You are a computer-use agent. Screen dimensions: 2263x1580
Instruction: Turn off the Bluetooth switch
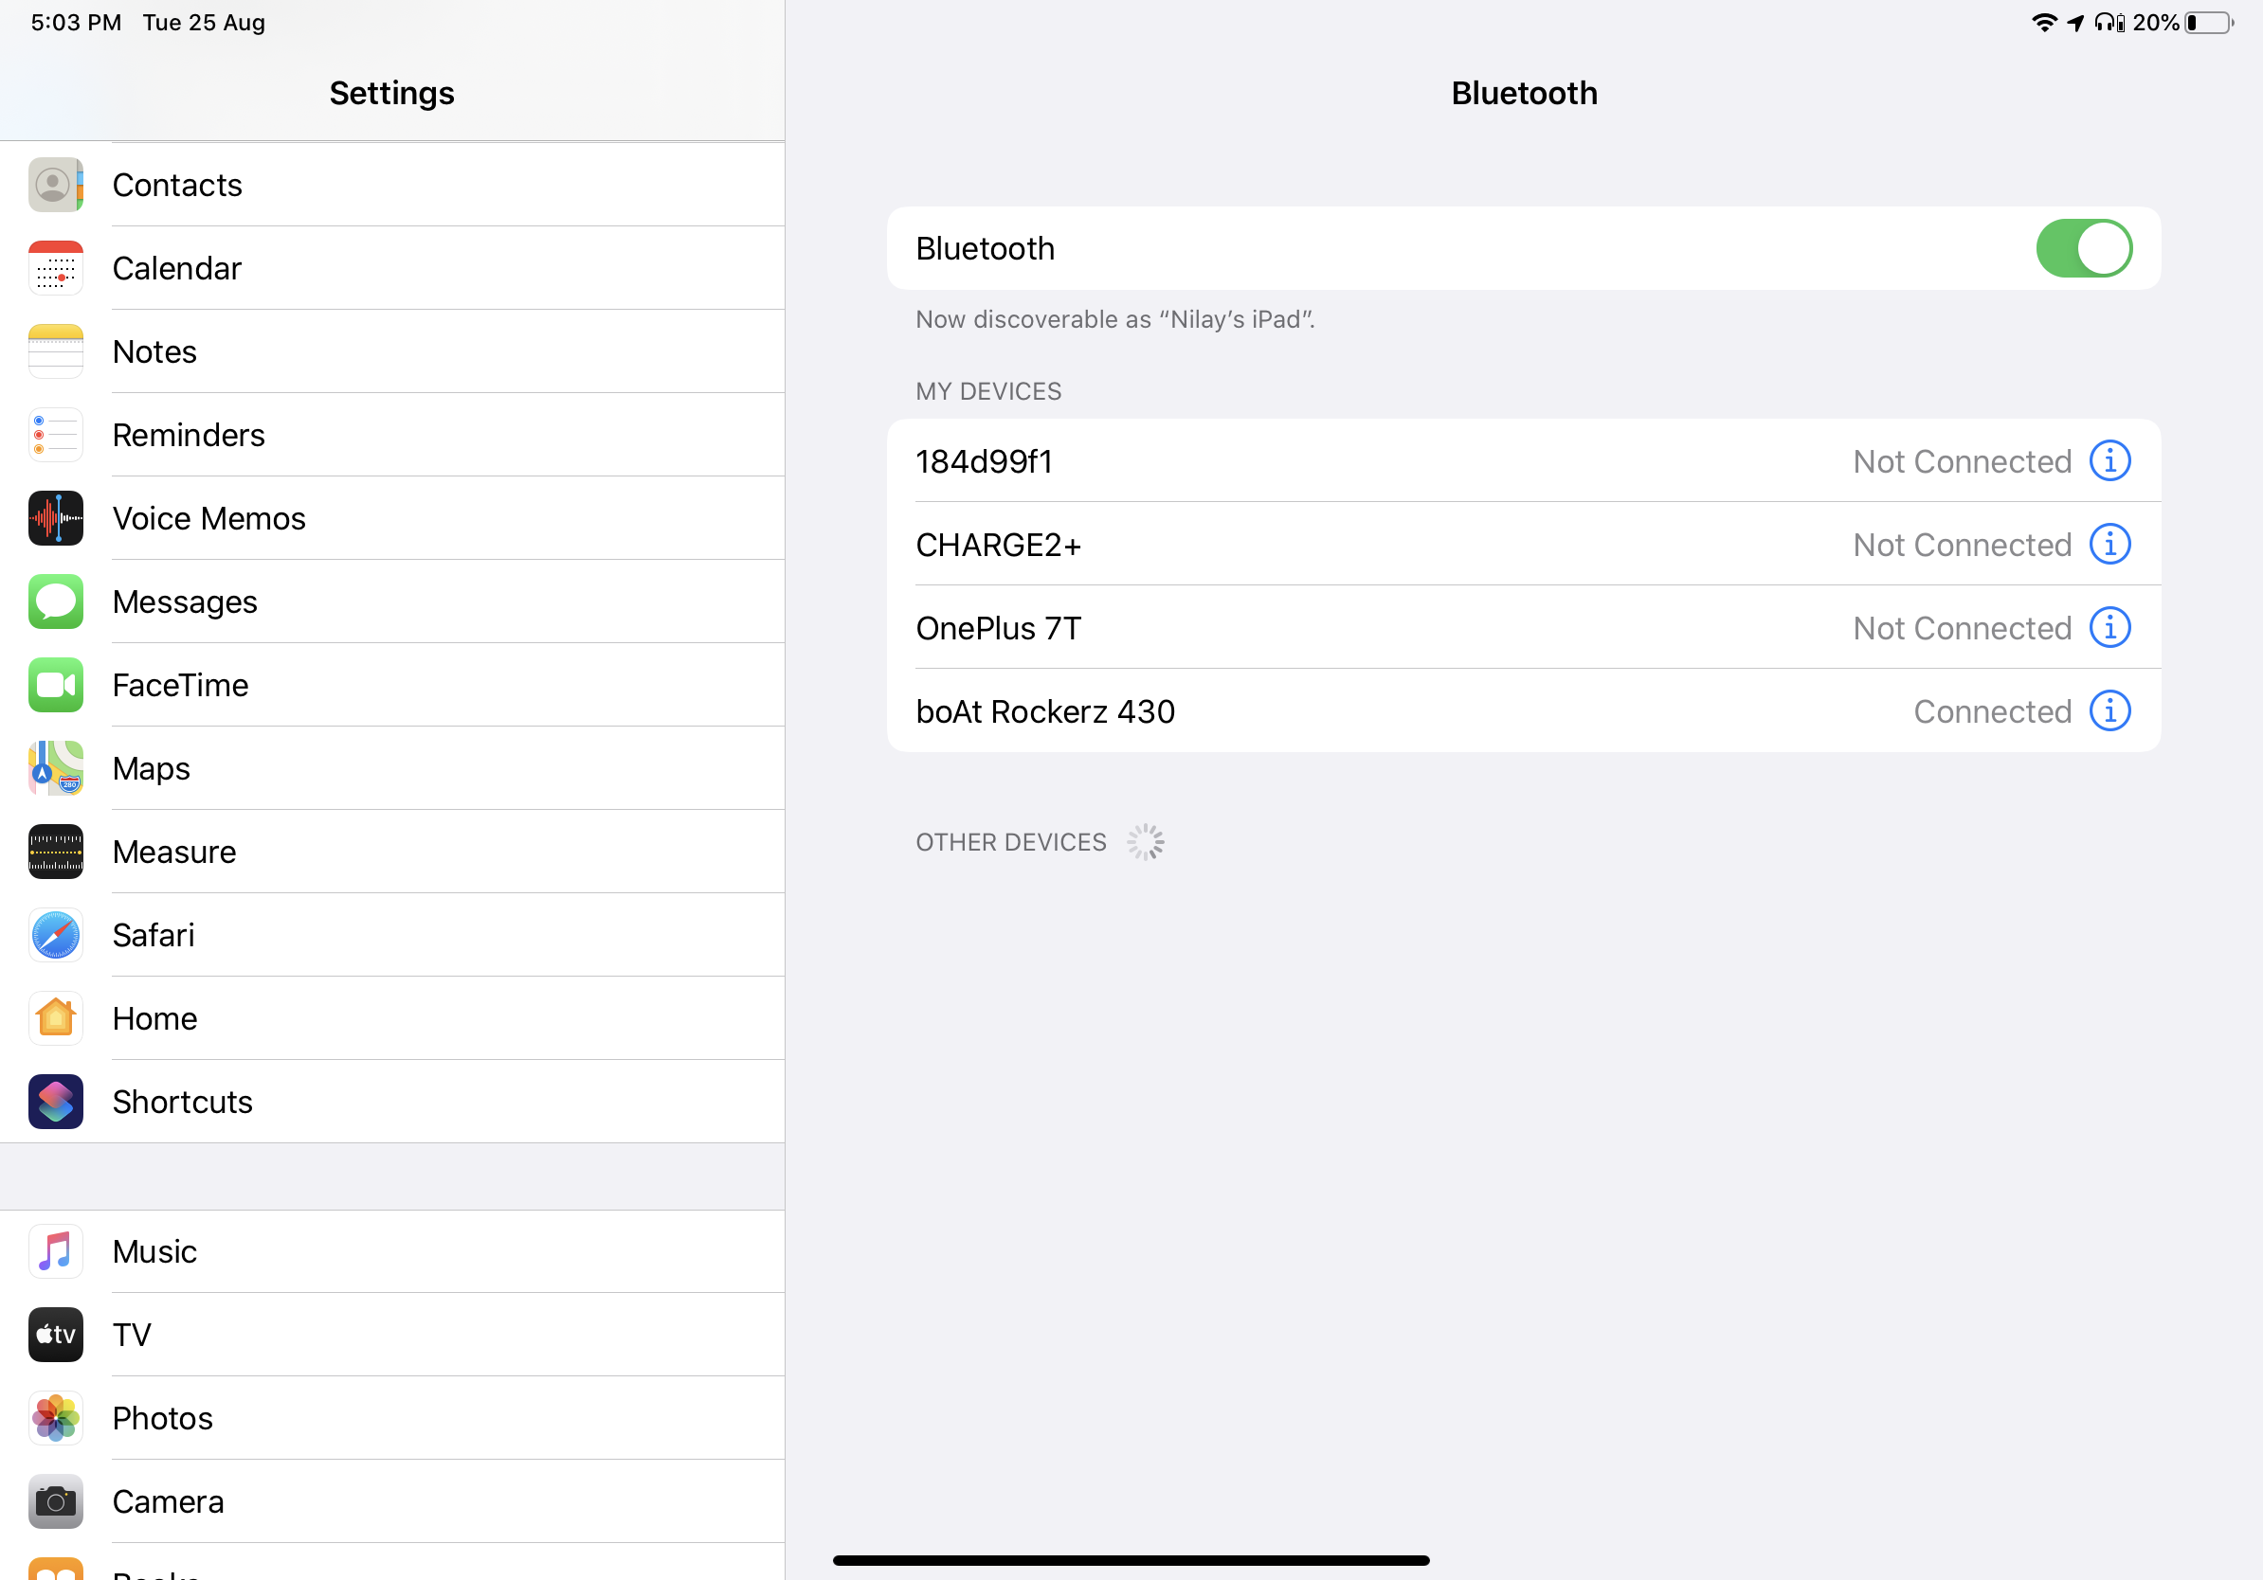(x=2083, y=248)
